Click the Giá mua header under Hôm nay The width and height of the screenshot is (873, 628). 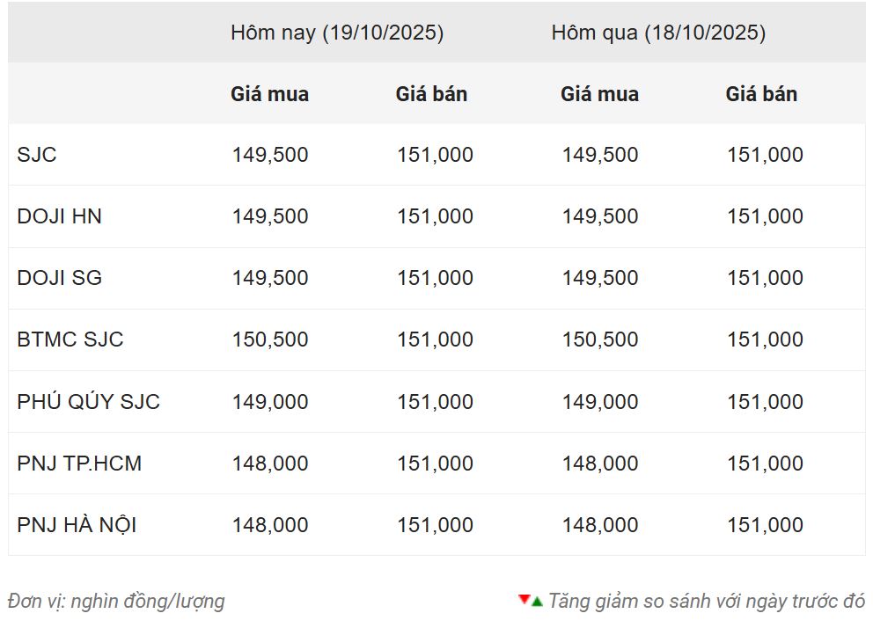(269, 94)
